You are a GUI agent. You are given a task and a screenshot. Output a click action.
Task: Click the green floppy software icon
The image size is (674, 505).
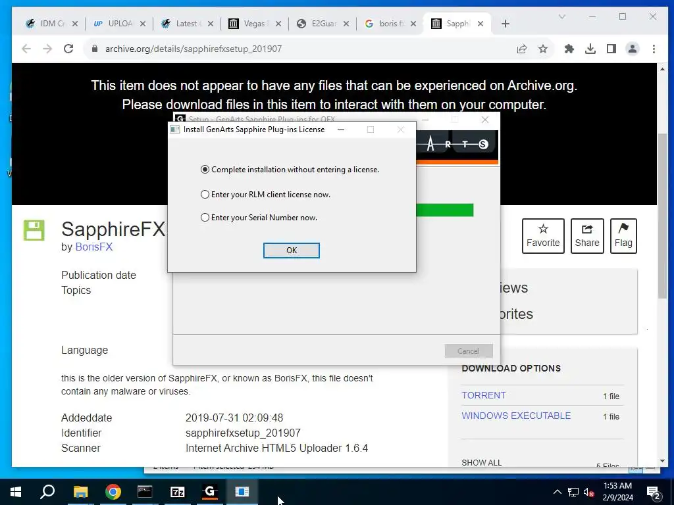pos(34,230)
